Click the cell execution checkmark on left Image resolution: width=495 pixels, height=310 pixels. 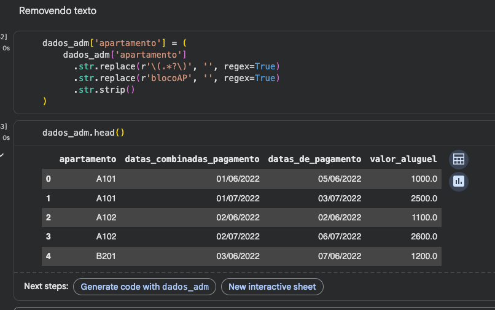(x=2, y=155)
